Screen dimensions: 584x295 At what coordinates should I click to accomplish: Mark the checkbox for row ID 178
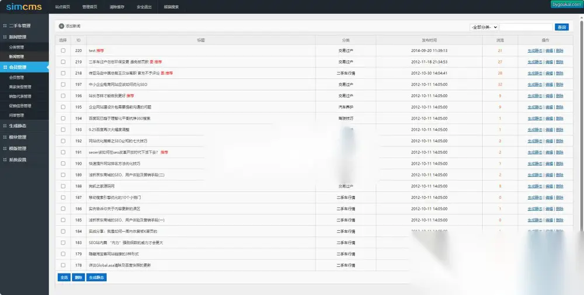coord(63,265)
